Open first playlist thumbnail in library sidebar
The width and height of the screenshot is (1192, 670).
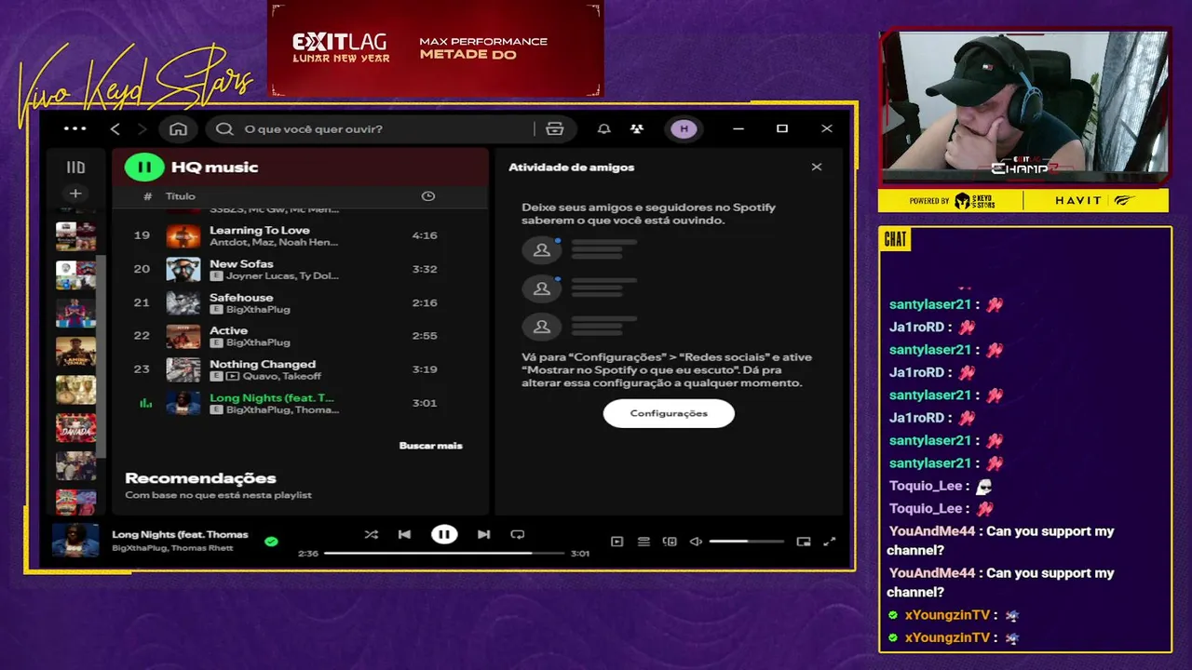tap(75, 235)
